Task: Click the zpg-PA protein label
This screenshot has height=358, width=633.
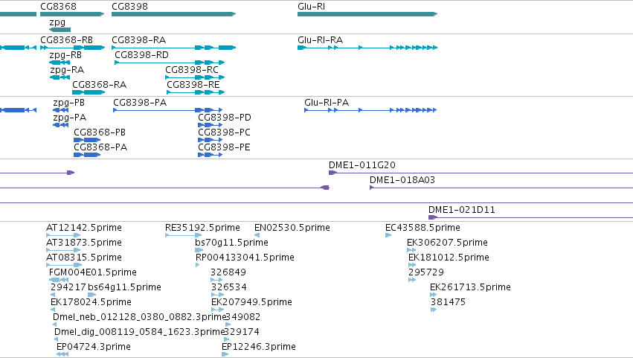Action: pos(69,118)
